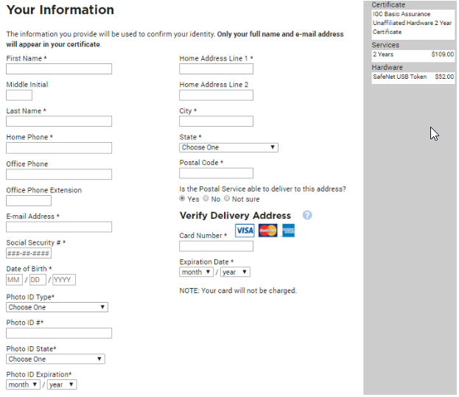Open card Expiration Date month dropdown
This screenshot has width=459, height=397.
click(196, 272)
